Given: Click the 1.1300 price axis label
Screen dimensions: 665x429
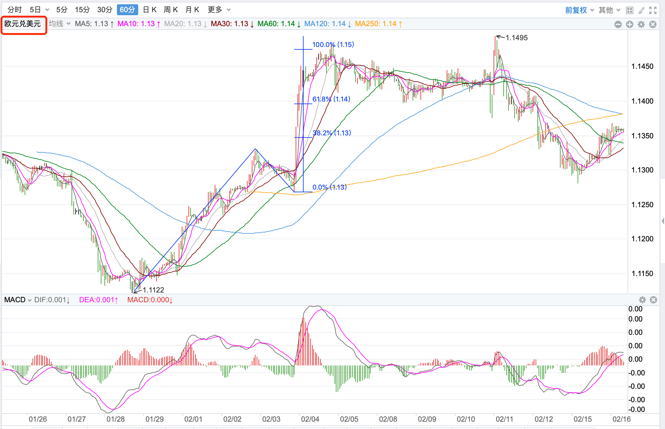Looking at the screenshot, I should click(642, 170).
